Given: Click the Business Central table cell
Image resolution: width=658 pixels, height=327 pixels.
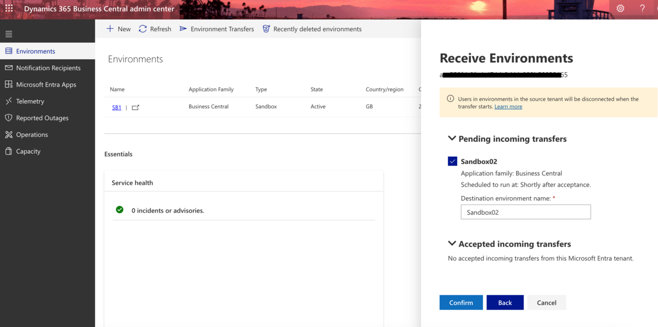Looking at the screenshot, I should tap(208, 107).
